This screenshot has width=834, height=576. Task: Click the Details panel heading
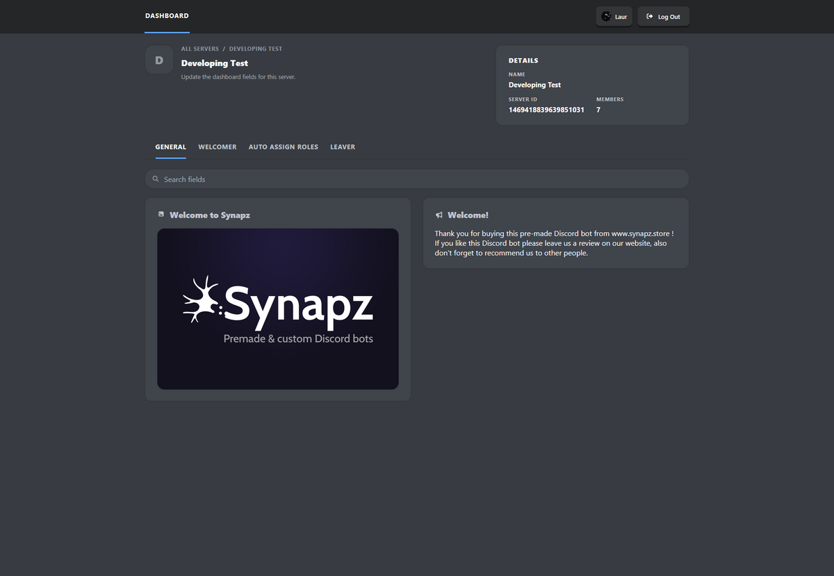[523, 60]
